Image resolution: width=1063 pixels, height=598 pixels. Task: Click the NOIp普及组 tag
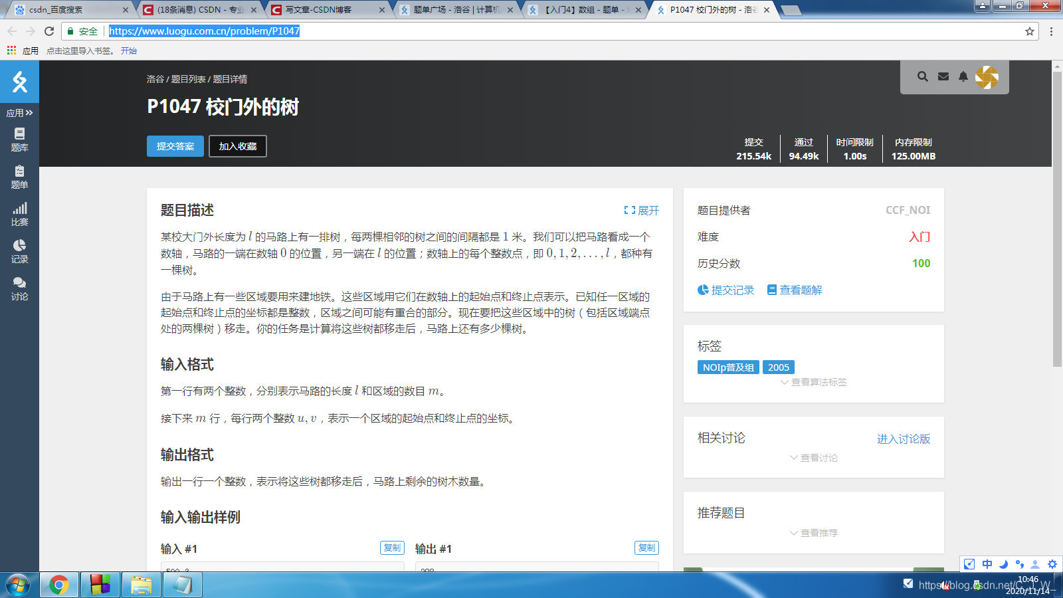(728, 367)
